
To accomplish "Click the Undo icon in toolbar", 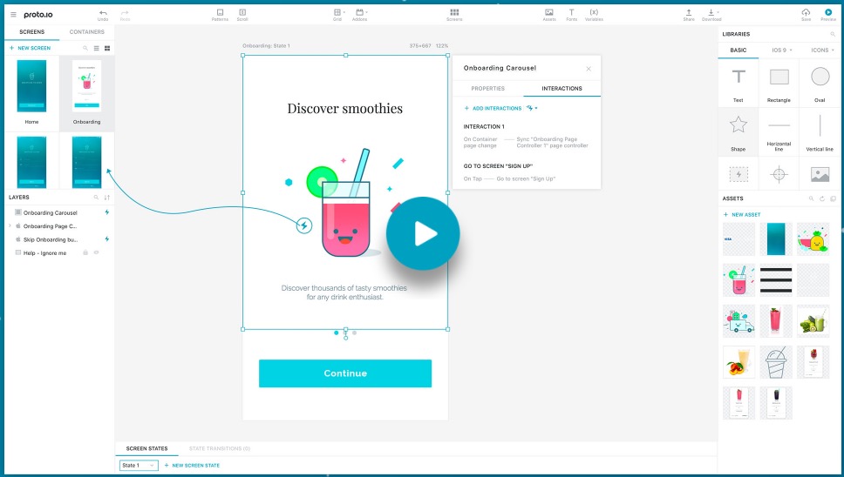I will (x=103, y=12).
